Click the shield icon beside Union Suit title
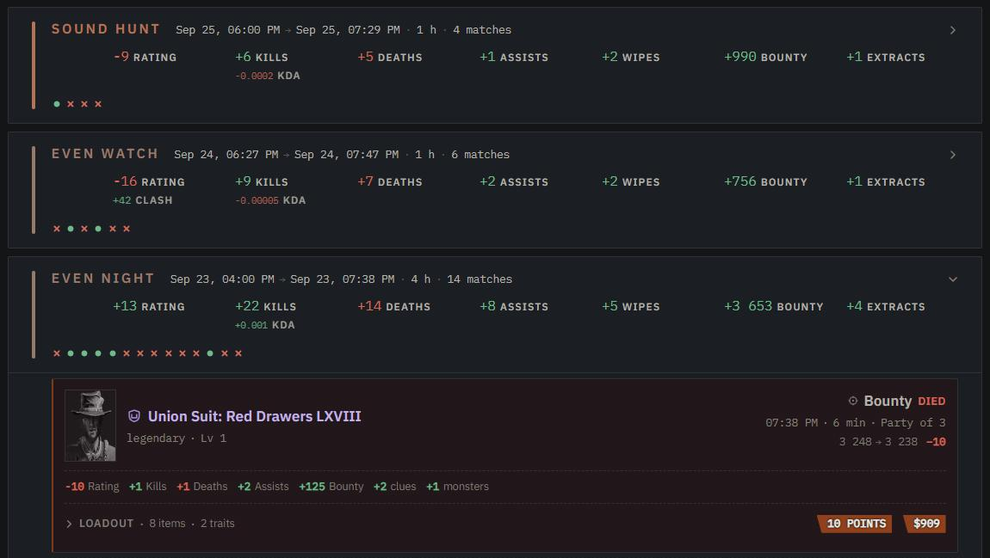 [x=133, y=416]
